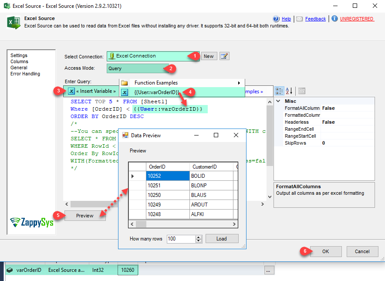The width and height of the screenshot is (385, 281).
Task: Open the partly hidden 'mples »' link
Action: (254, 91)
